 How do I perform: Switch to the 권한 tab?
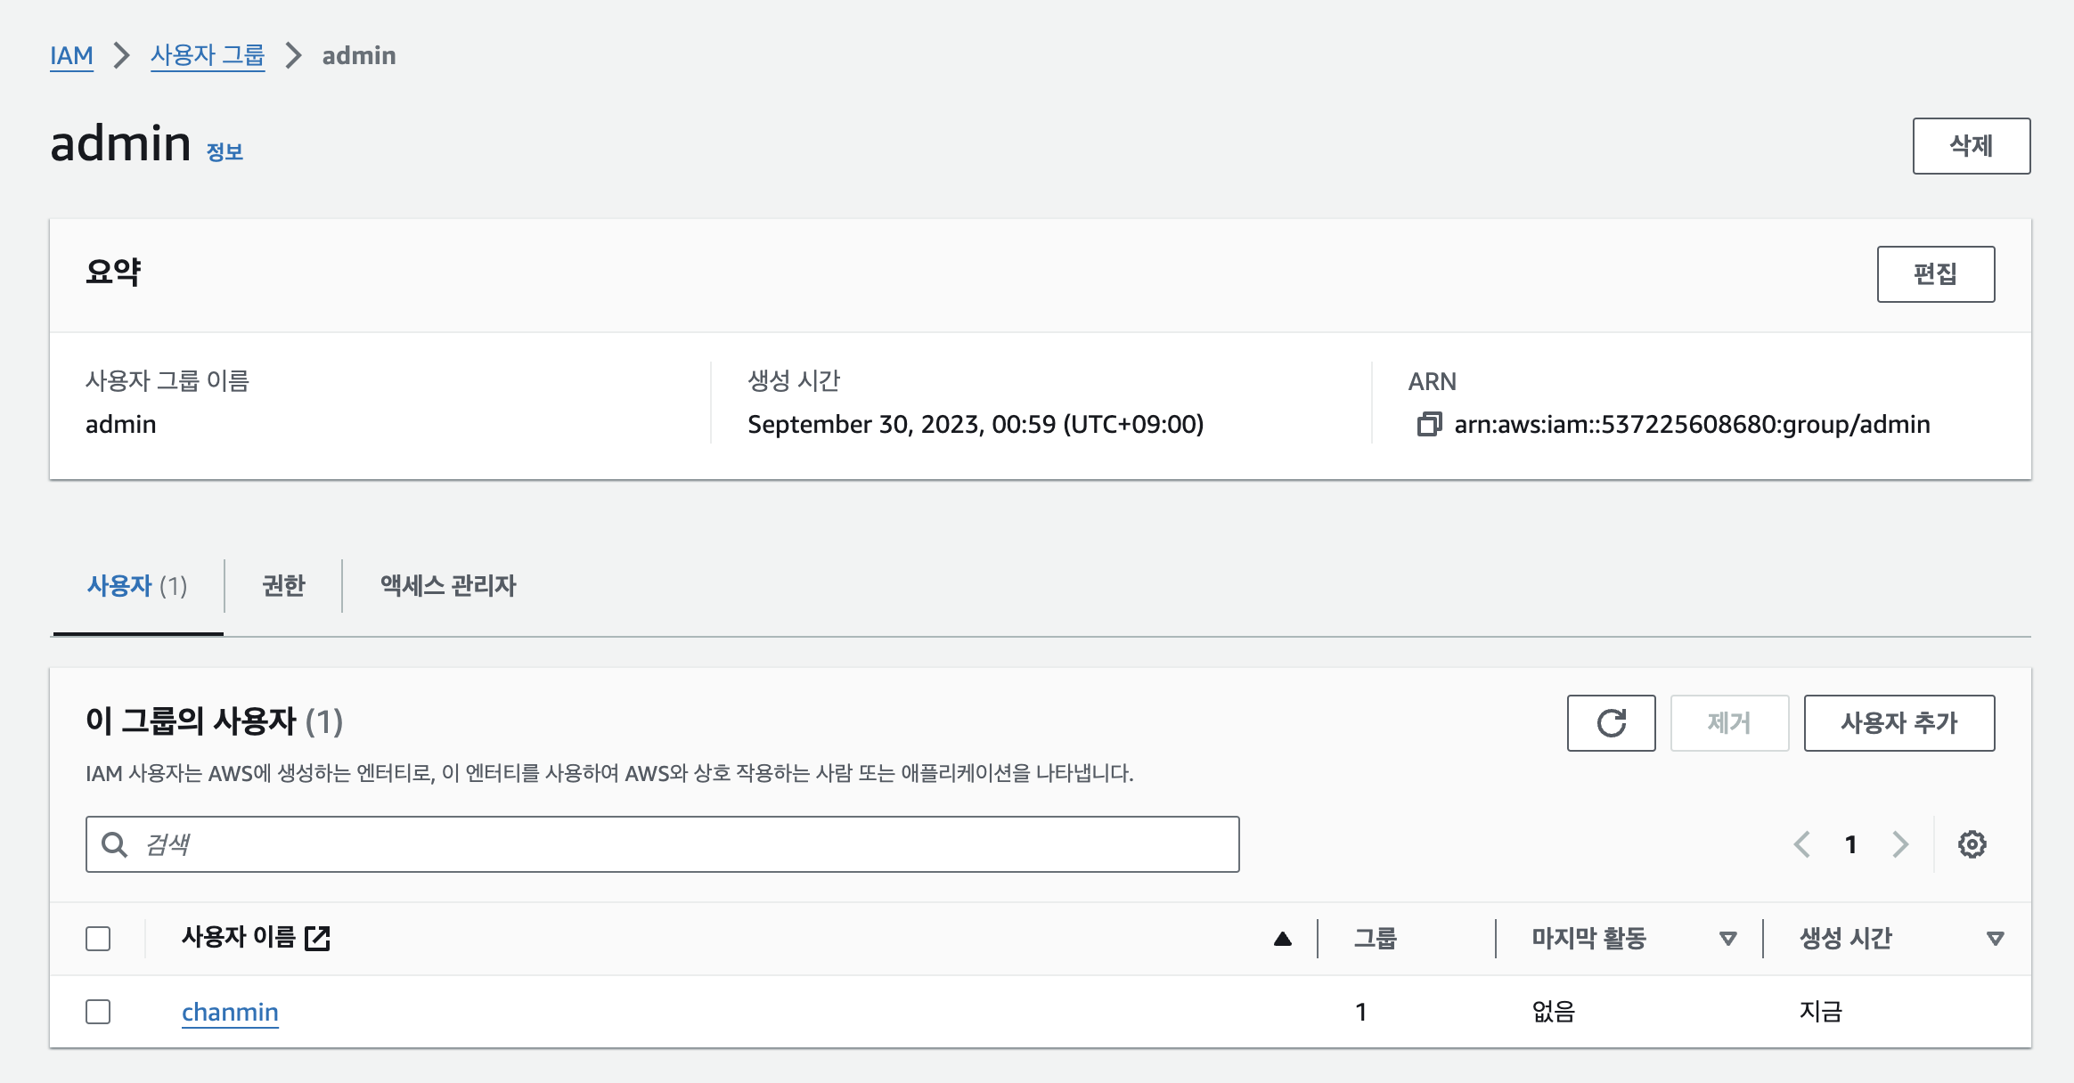283,585
